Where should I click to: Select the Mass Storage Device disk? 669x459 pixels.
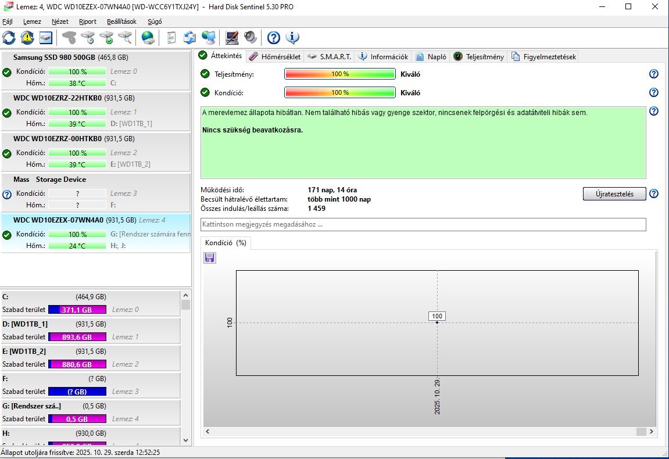click(x=95, y=192)
